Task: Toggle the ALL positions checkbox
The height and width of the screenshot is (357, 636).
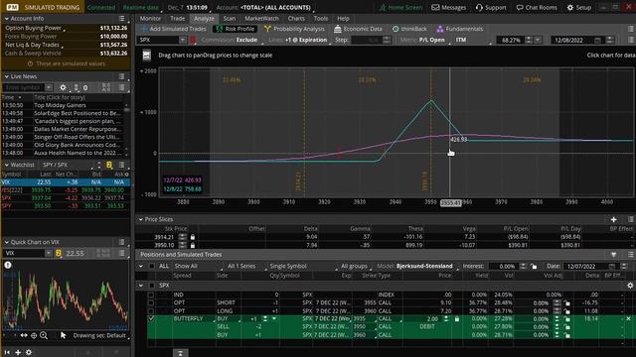Action: (152, 266)
